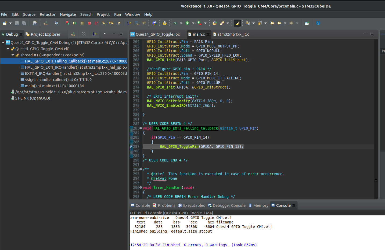Screen dimensions: 385x250
Task: Open the Problems tab
Action: pos(164,205)
